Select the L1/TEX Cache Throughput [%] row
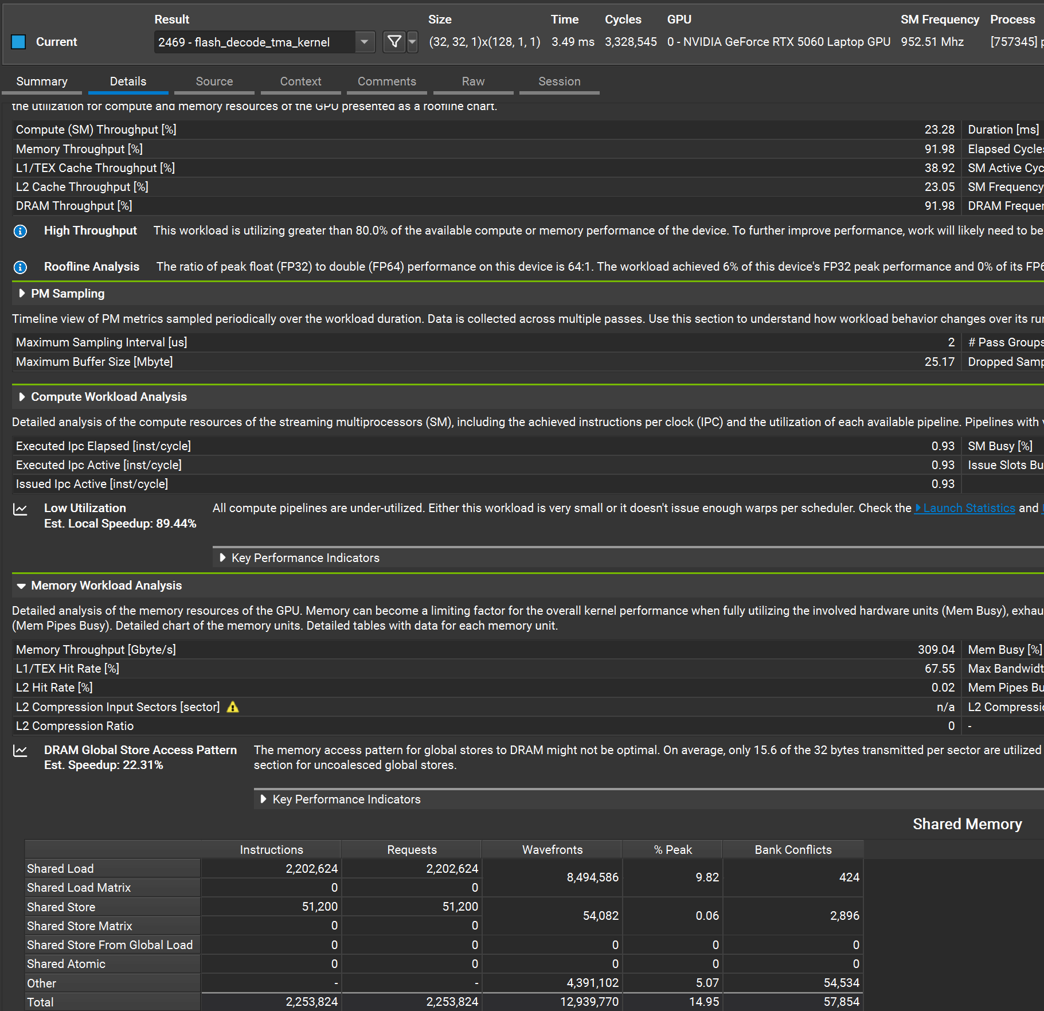Image resolution: width=1044 pixels, height=1011 pixels. [x=485, y=168]
